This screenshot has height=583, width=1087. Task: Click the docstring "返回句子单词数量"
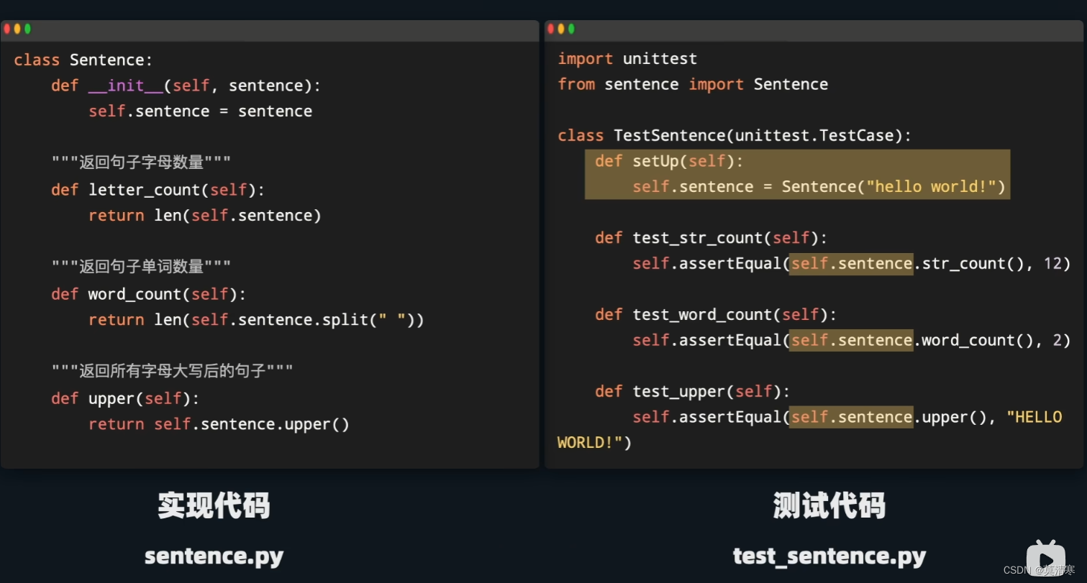[x=142, y=267]
